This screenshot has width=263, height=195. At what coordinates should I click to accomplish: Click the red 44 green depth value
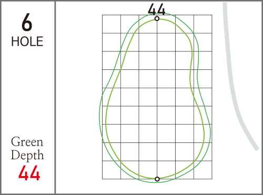pos(29,173)
